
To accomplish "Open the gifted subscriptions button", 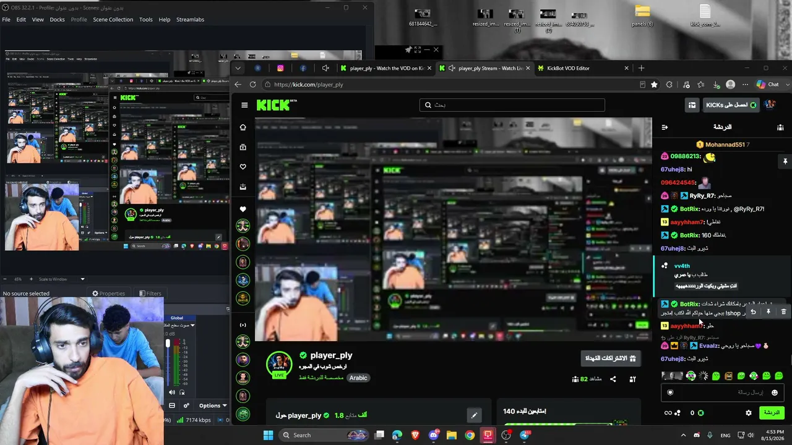I will (x=610, y=358).
